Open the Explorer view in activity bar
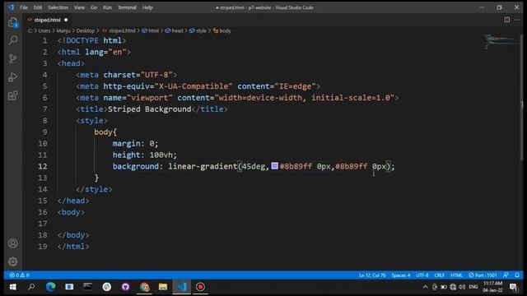Viewport: 527px width, 296px height. pyautogui.click(x=13, y=22)
